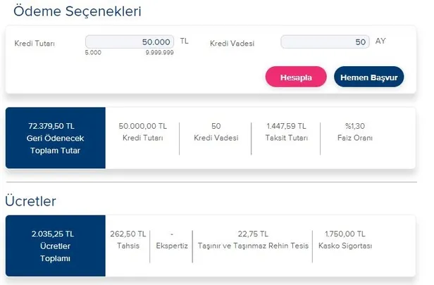Click the maximum amount 9.999.999 label
The width and height of the screenshot is (434, 285).
coord(161,53)
